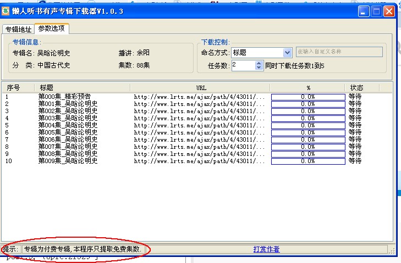Sort list by 序号 column header
The height and width of the screenshot is (263, 401).
click(13, 87)
